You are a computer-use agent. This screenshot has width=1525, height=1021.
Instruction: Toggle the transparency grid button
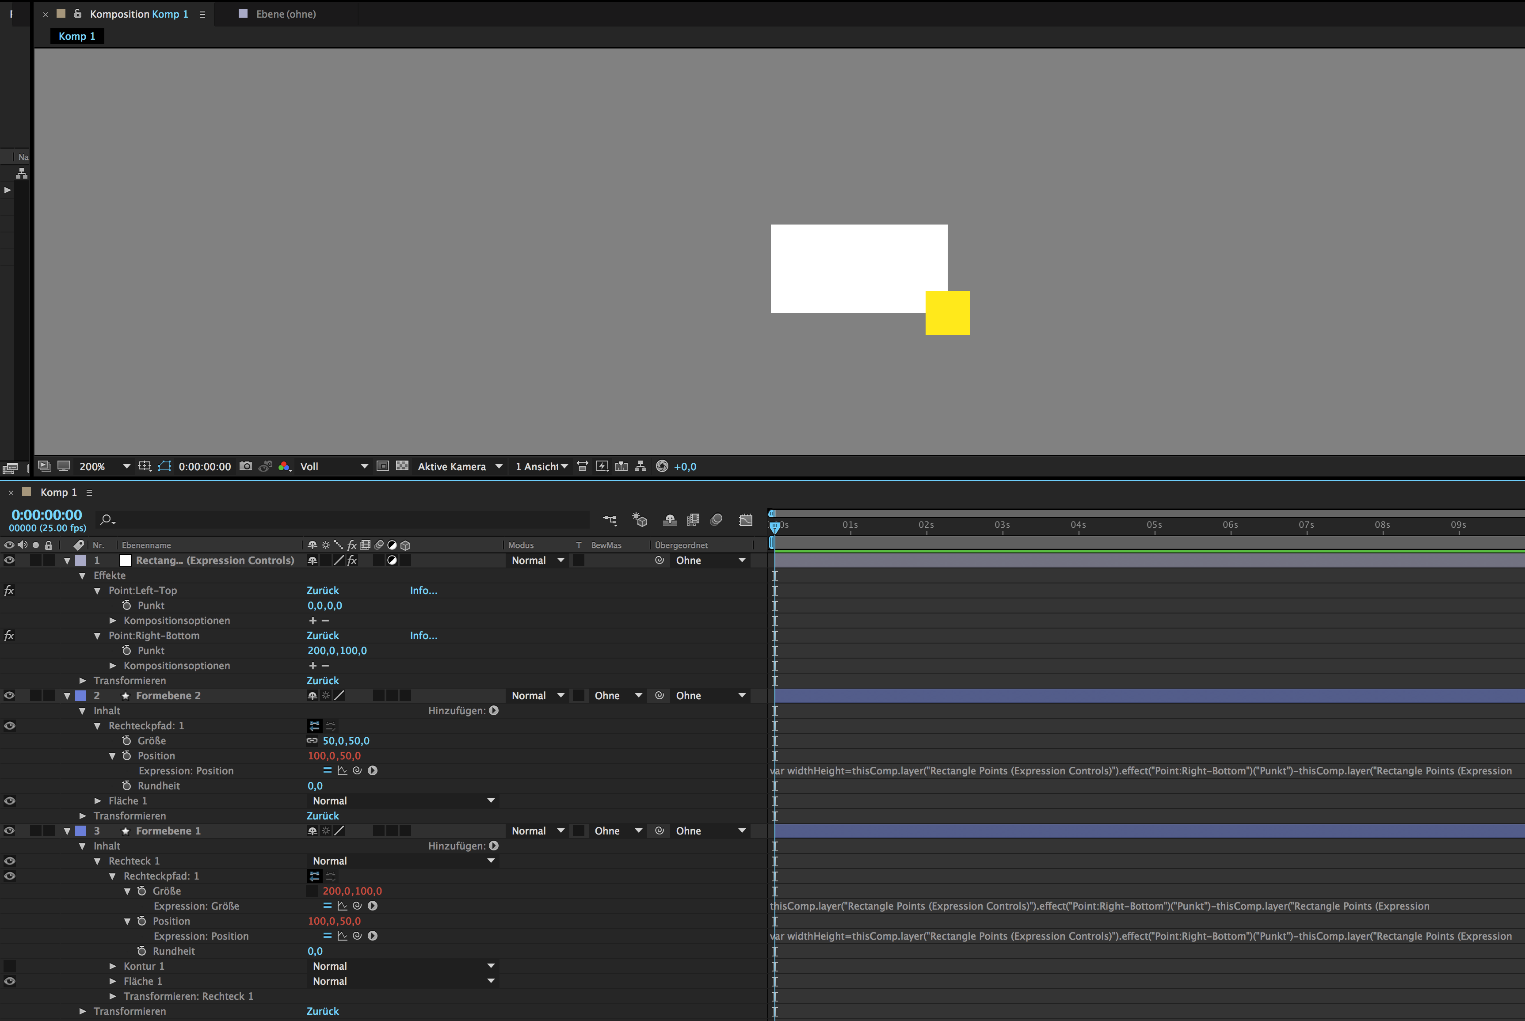(x=402, y=466)
